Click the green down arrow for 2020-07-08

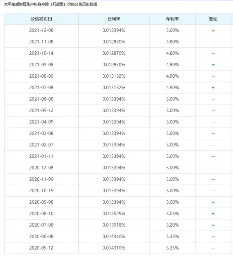[213, 225]
